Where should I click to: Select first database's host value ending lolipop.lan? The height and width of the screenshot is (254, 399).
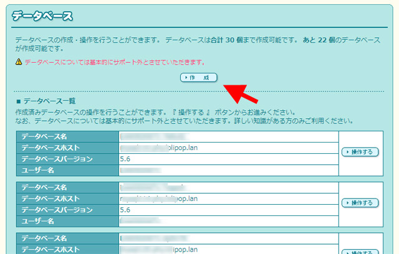[x=228, y=148]
